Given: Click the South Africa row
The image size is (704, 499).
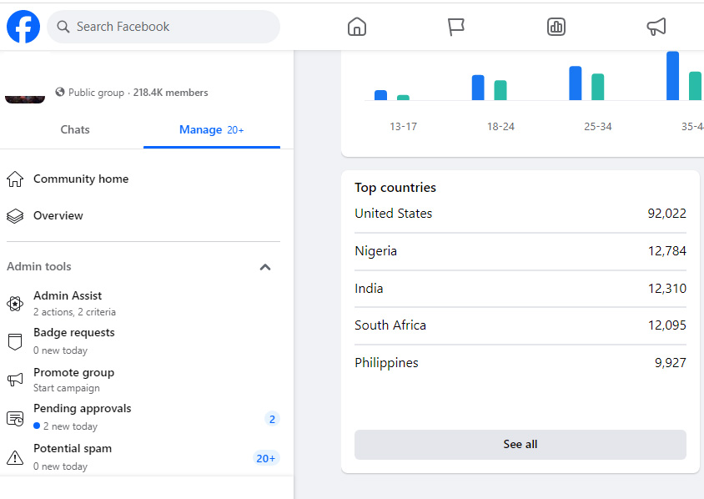Looking at the screenshot, I should (520, 325).
